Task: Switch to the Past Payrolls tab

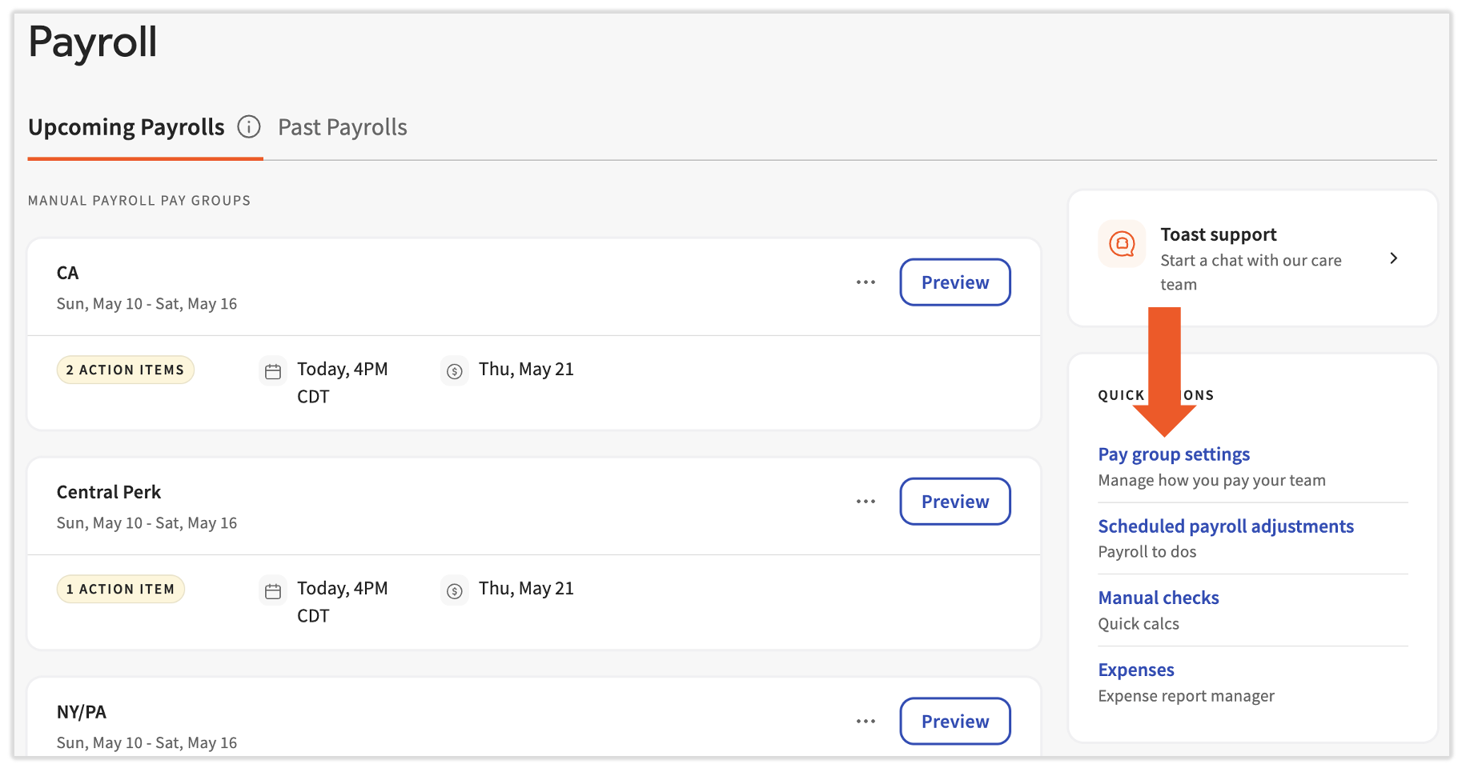Action: pyautogui.click(x=343, y=127)
